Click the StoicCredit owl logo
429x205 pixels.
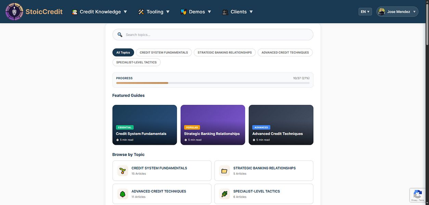click(14, 11)
